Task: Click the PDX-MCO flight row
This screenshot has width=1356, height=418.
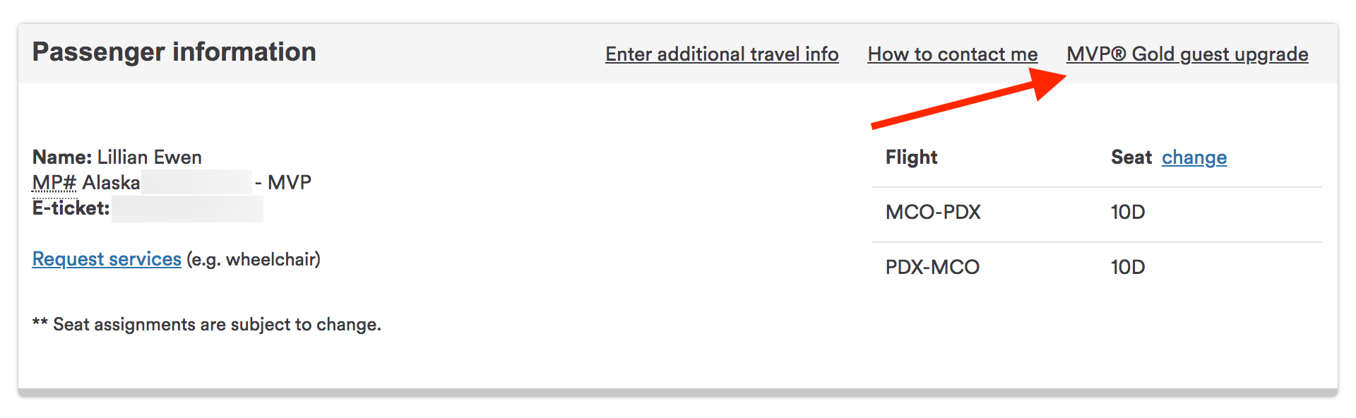Action: (x=932, y=267)
